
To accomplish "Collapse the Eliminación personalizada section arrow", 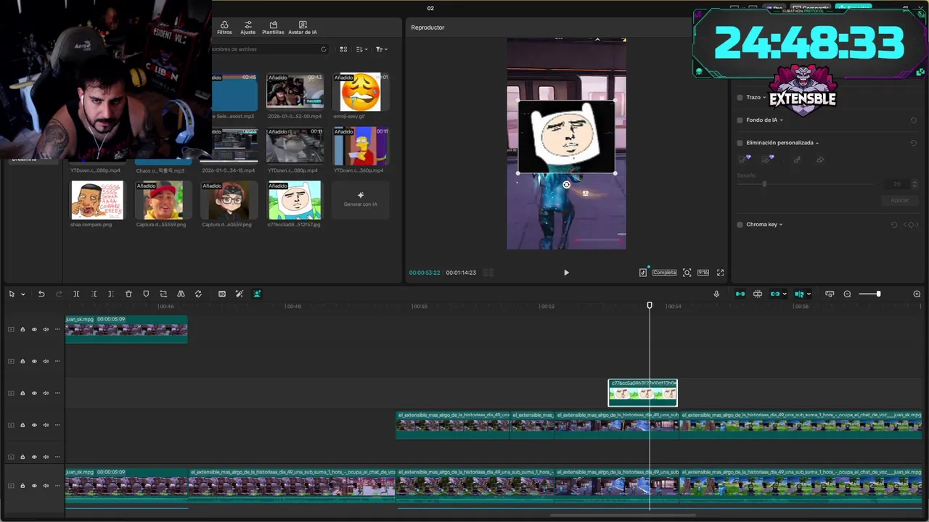I will pyautogui.click(x=817, y=144).
